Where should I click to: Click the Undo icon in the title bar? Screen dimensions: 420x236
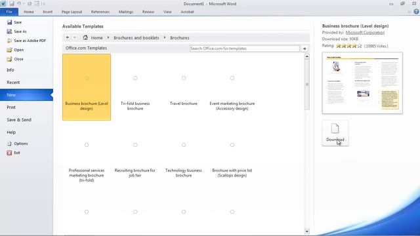(19, 4)
